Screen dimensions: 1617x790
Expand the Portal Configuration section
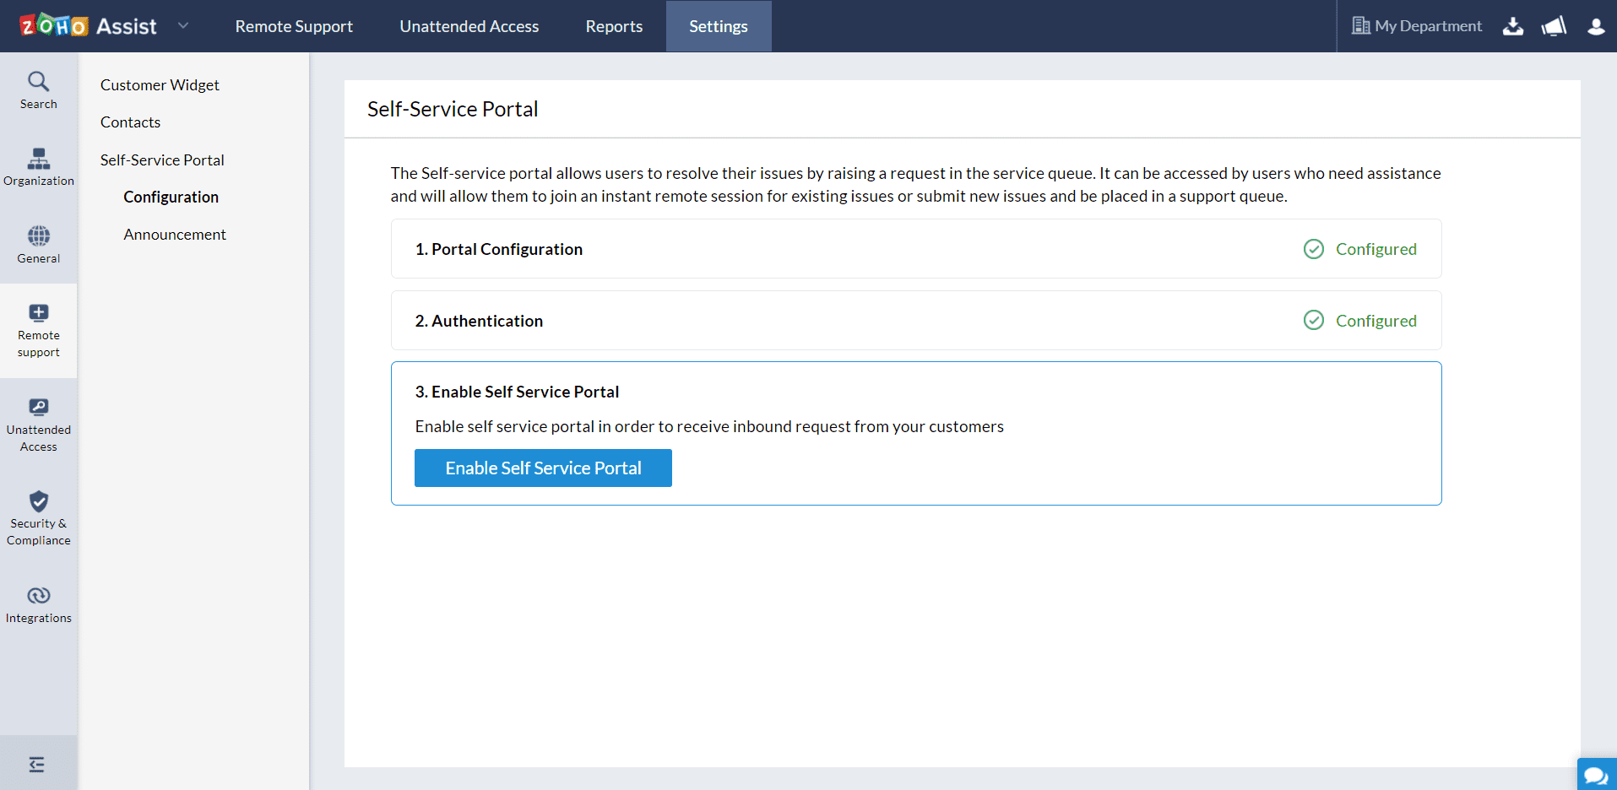(x=499, y=249)
